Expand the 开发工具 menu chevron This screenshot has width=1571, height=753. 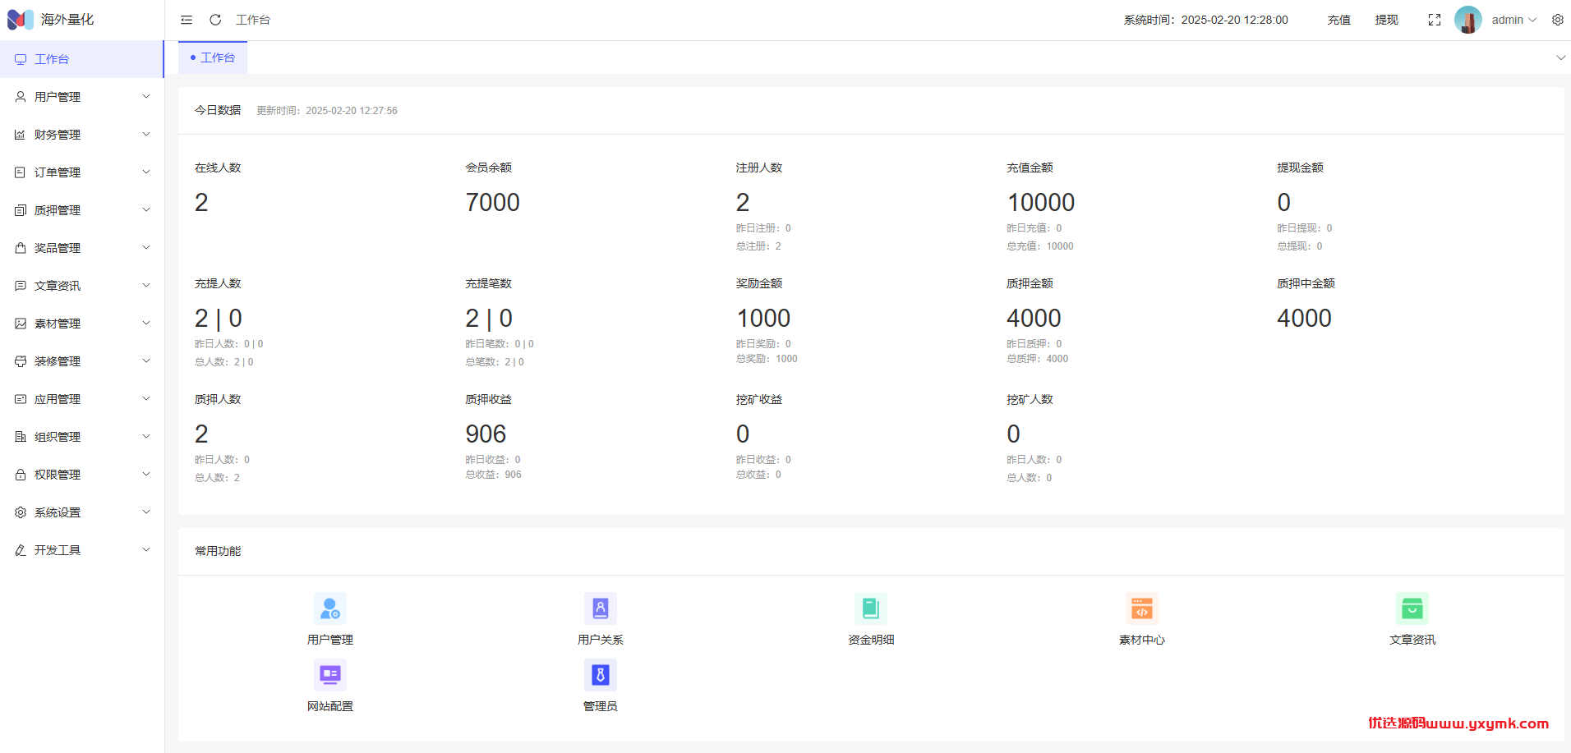click(146, 550)
